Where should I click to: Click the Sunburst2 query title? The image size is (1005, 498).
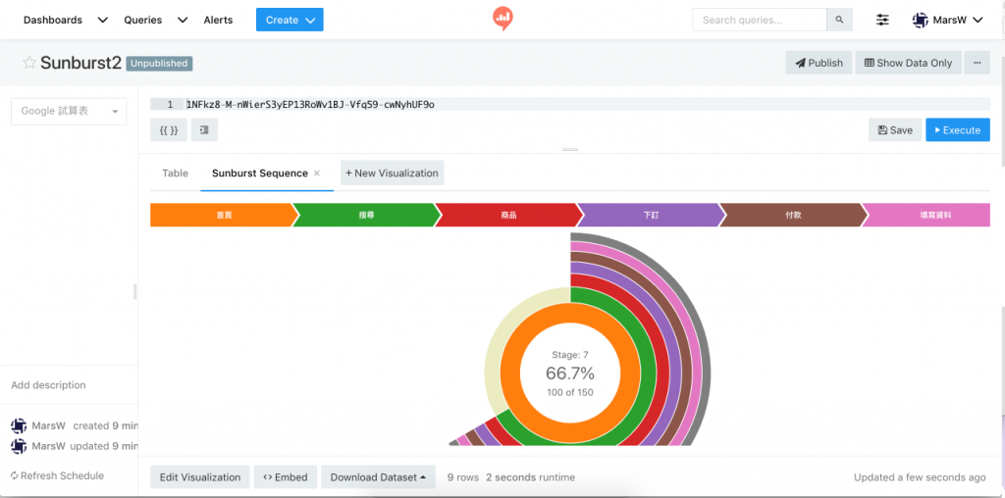[x=80, y=63]
